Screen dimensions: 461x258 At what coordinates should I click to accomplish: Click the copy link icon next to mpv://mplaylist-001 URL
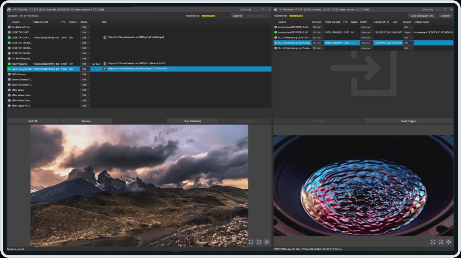click(105, 68)
